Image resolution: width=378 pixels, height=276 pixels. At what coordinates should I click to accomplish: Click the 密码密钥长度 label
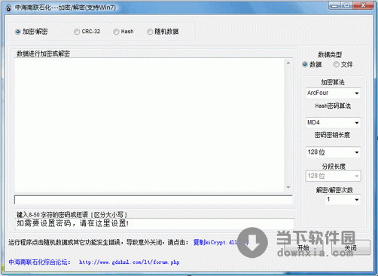(332, 135)
